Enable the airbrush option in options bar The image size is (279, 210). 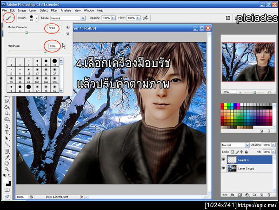coord(146,18)
